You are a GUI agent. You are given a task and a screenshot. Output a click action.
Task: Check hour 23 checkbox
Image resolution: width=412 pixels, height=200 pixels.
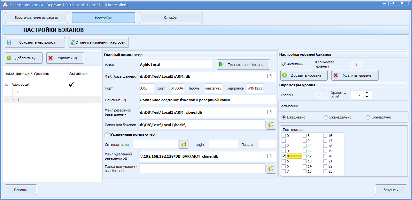click(325, 171)
